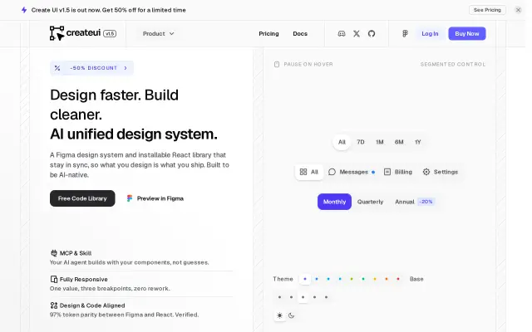Click the MCP & Skill feature icon
The image size is (532, 332).
[53, 253]
